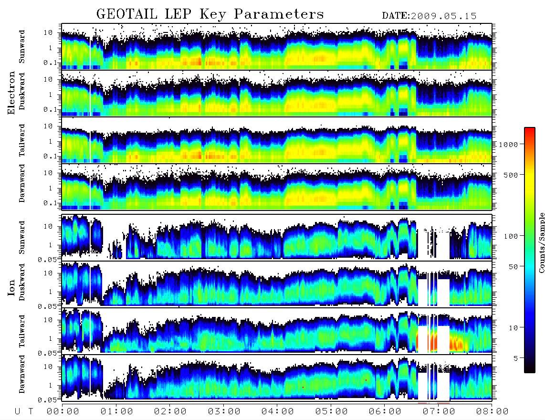Screen dimensions: 545x420
Task: Click the Electron 'Dawnward' panel label
Action: (21, 183)
